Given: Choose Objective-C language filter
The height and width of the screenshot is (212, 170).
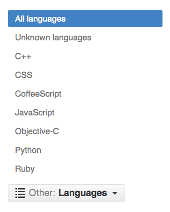Looking at the screenshot, I should [x=37, y=131].
